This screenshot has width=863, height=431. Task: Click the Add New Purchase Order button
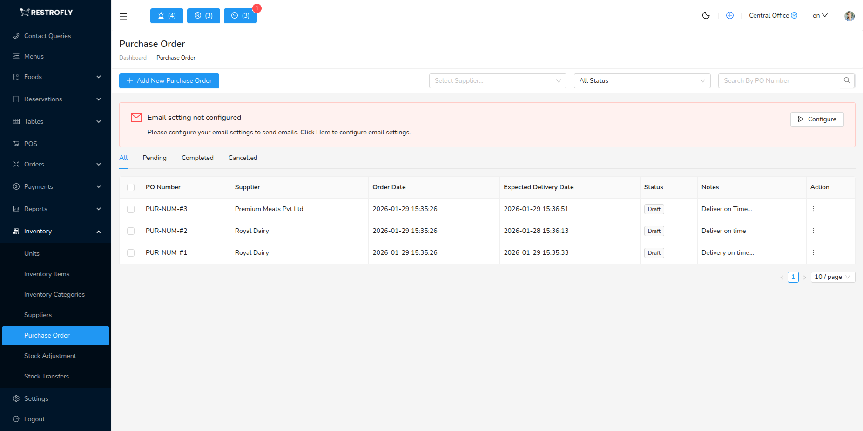(x=169, y=80)
